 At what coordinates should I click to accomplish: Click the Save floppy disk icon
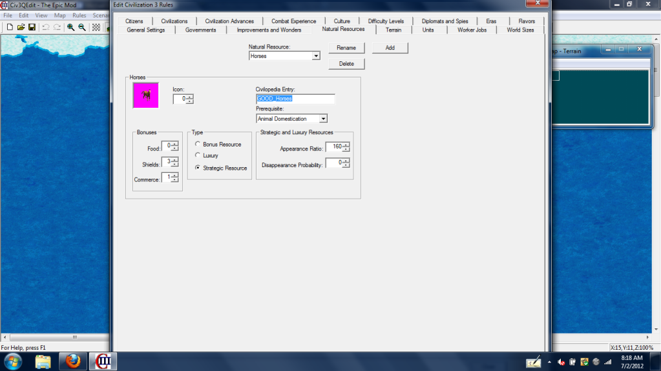[32, 27]
